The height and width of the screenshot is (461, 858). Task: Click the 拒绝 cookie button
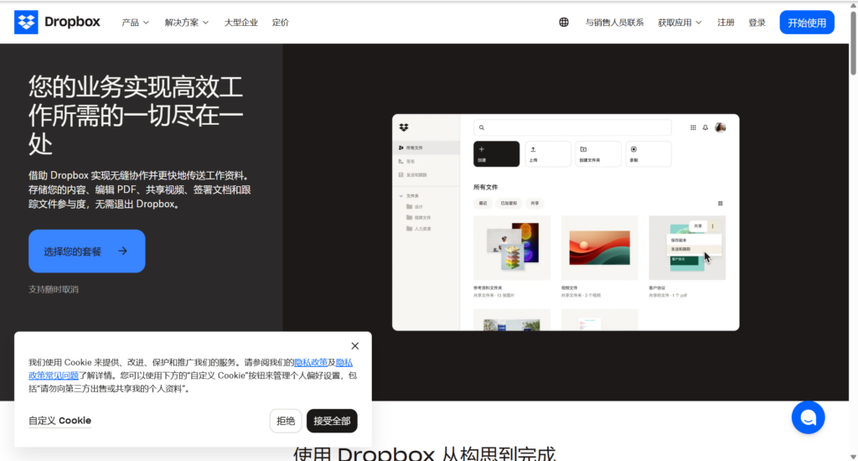click(286, 421)
